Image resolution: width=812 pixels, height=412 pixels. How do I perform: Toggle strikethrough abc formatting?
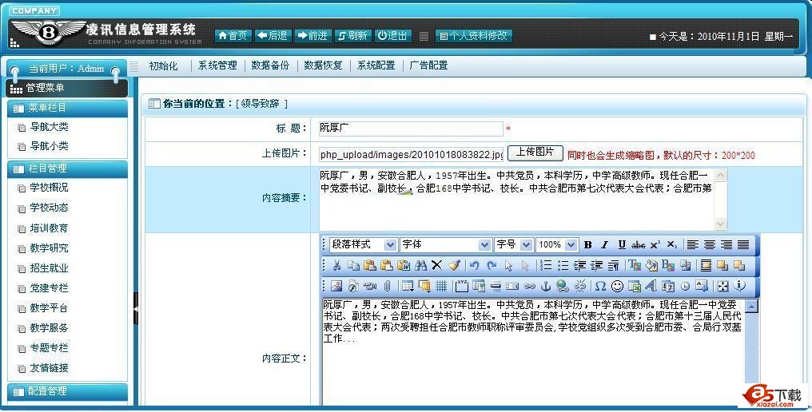(x=639, y=245)
